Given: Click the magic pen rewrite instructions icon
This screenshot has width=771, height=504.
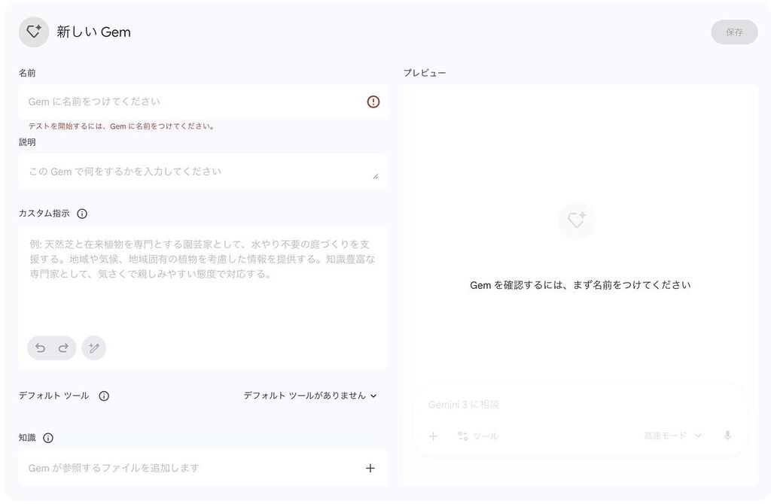Looking at the screenshot, I should click(x=94, y=348).
